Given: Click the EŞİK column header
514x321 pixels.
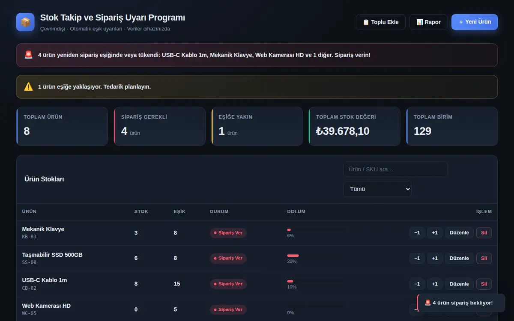Looking at the screenshot, I should 179,211.
